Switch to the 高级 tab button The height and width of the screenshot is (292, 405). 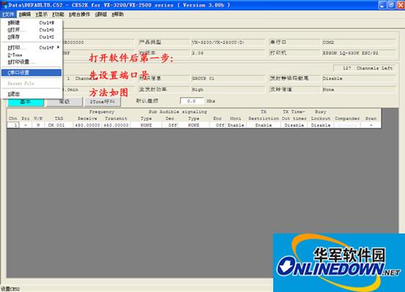[x=64, y=102]
